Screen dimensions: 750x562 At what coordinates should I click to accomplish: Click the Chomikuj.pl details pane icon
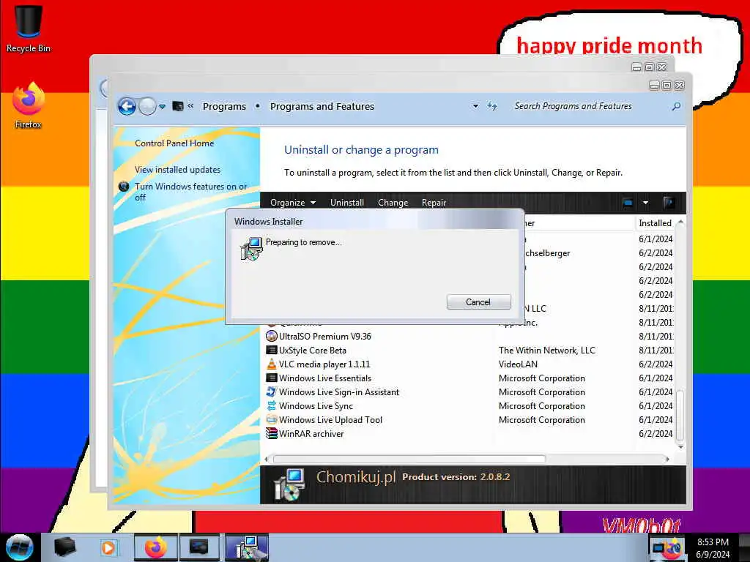point(289,484)
